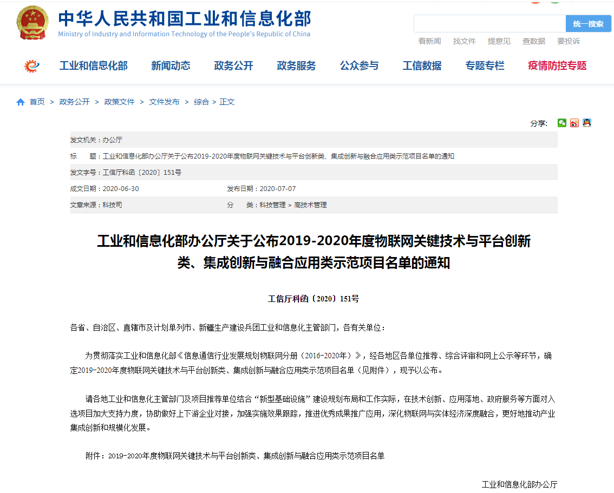
Task: Click the 科技管理 > 高技术管理 category text
Action: [293, 205]
